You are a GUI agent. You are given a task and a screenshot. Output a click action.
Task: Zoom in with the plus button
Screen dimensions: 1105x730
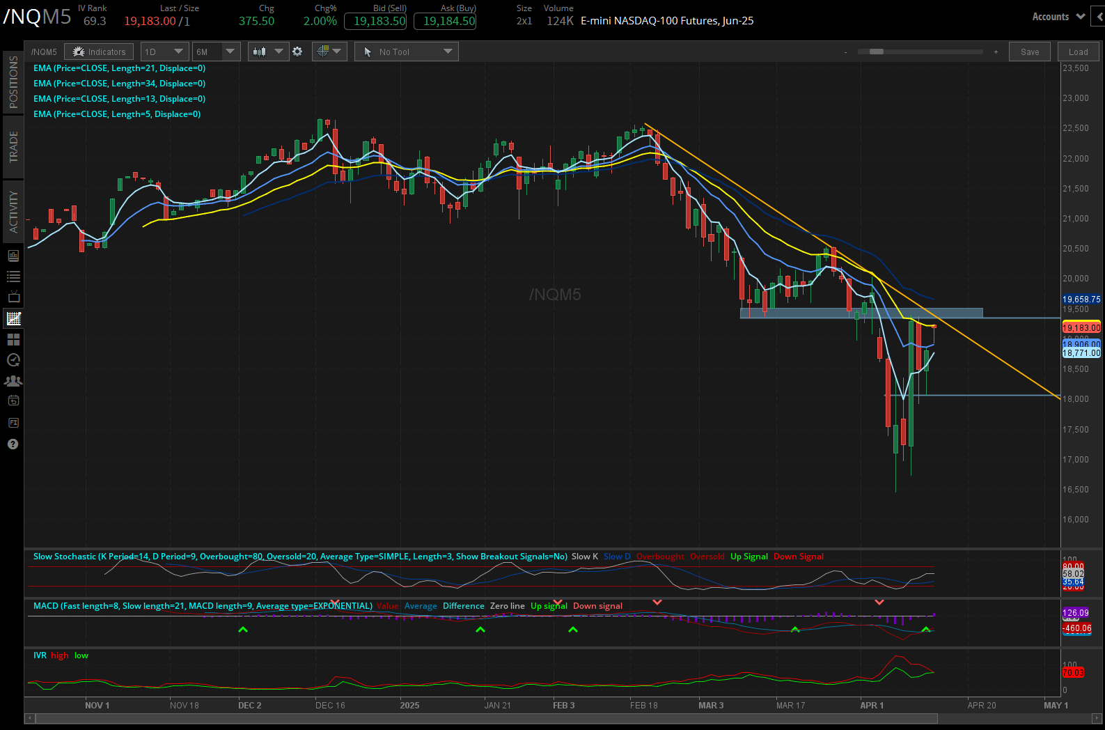click(996, 52)
